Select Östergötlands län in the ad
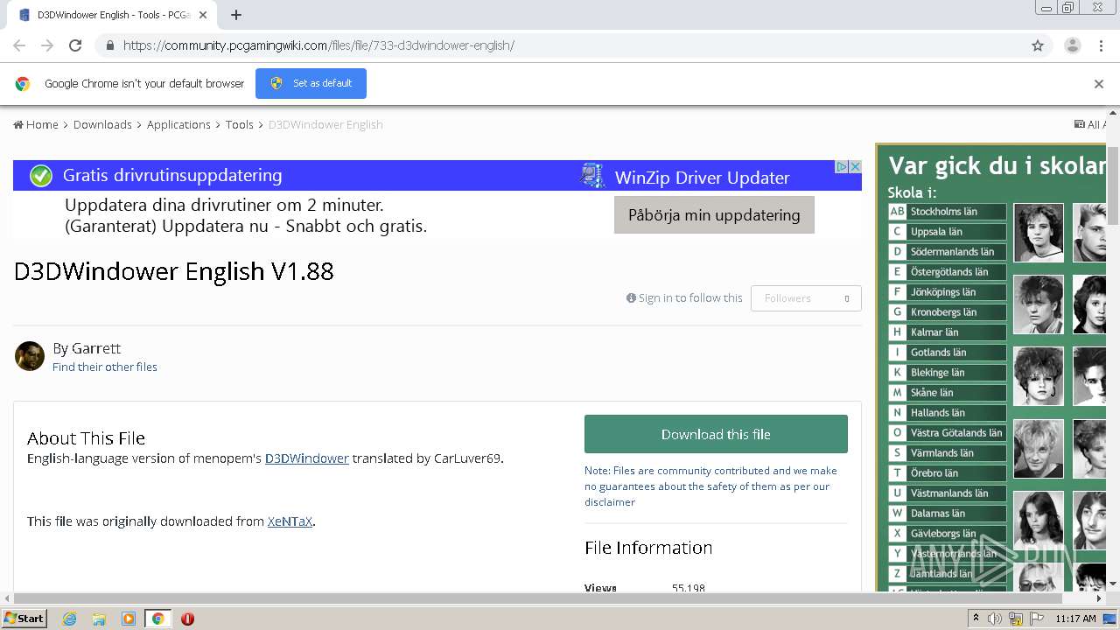The image size is (1120, 630). coord(947,272)
